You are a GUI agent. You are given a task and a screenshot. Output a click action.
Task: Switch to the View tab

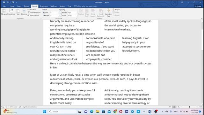[69, 6]
